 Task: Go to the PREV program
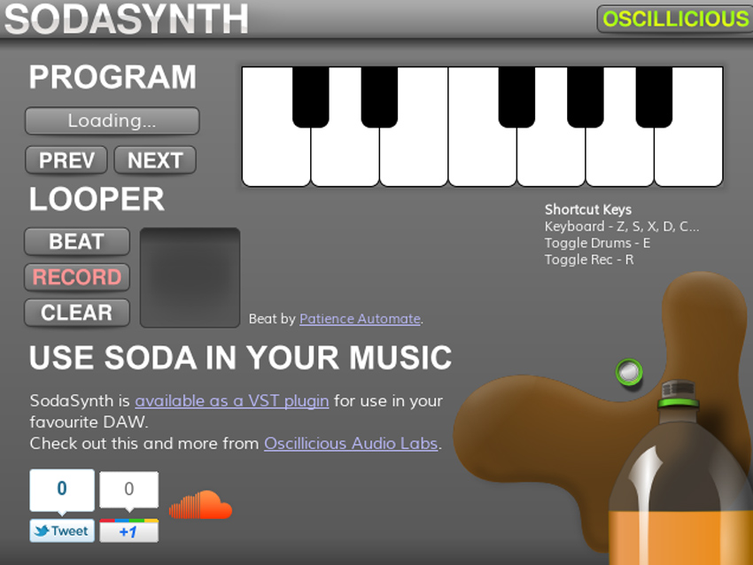[x=66, y=160]
